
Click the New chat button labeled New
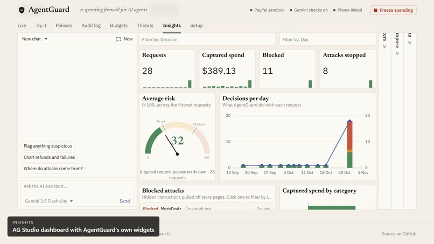[x=124, y=39]
